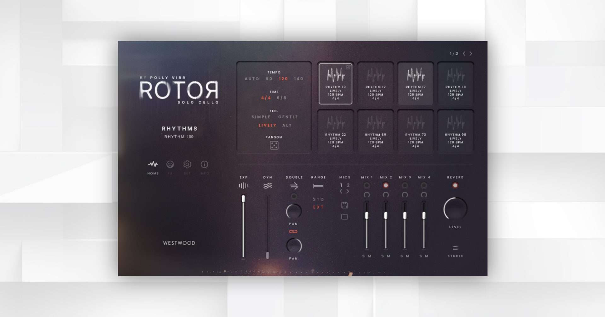Go to previous mics page

(341, 191)
